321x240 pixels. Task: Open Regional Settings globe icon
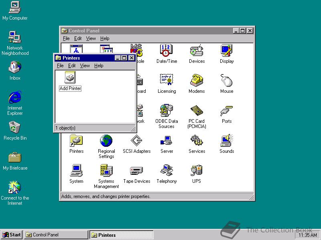[106, 146]
